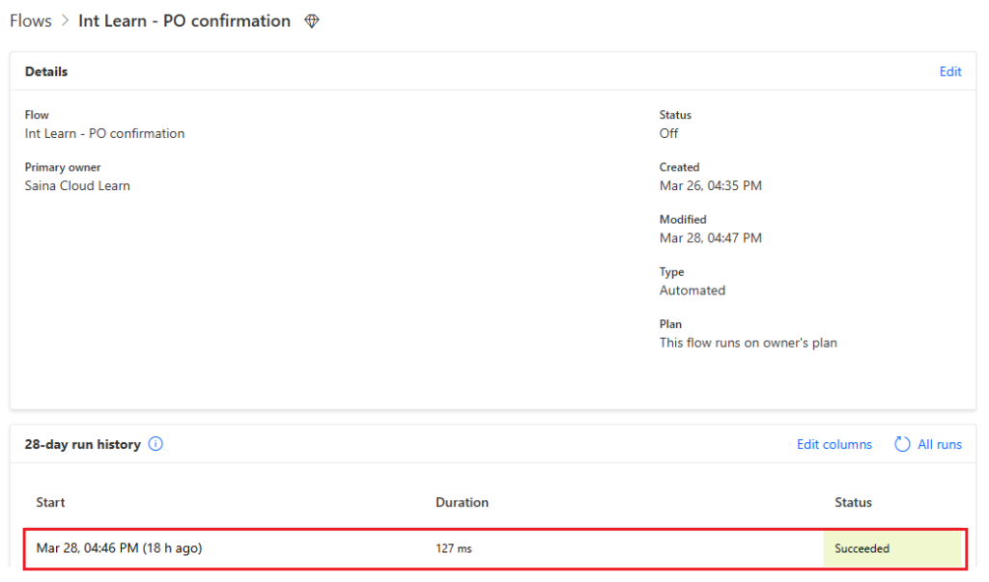Click the Type field label
989x582 pixels.
[671, 272]
